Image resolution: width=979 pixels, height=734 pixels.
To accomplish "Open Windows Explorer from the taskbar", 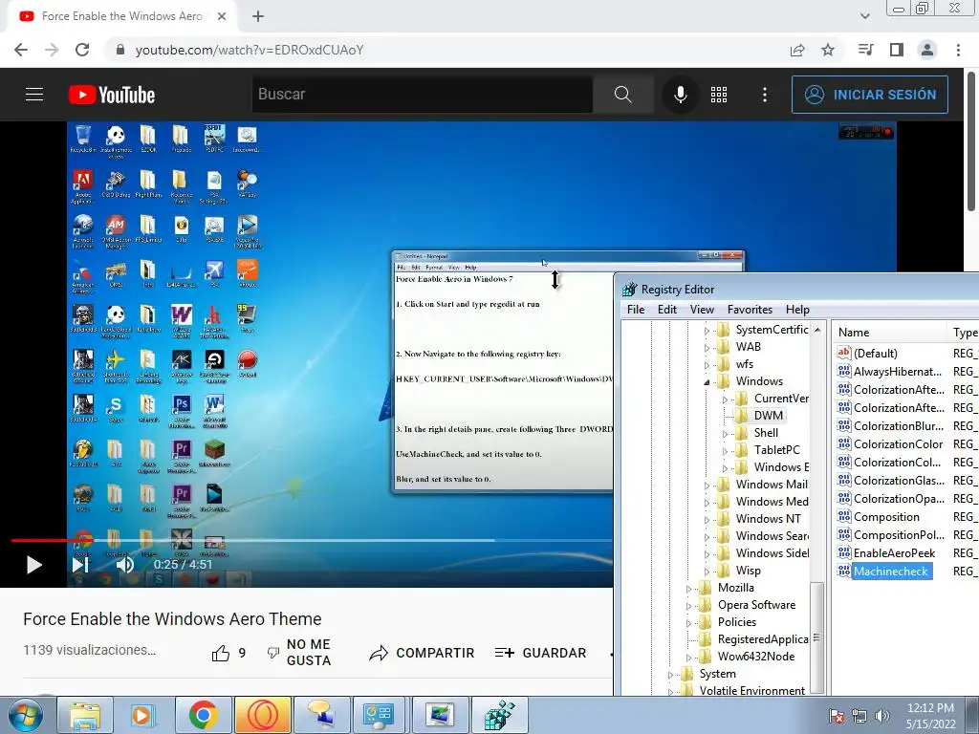I will pos(85,715).
